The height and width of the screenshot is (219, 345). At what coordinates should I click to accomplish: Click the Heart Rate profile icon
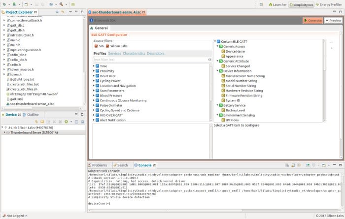(x=98, y=76)
